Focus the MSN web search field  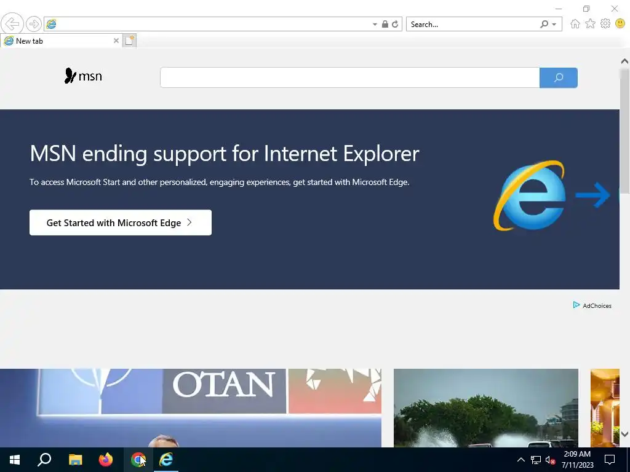(349, 77)
